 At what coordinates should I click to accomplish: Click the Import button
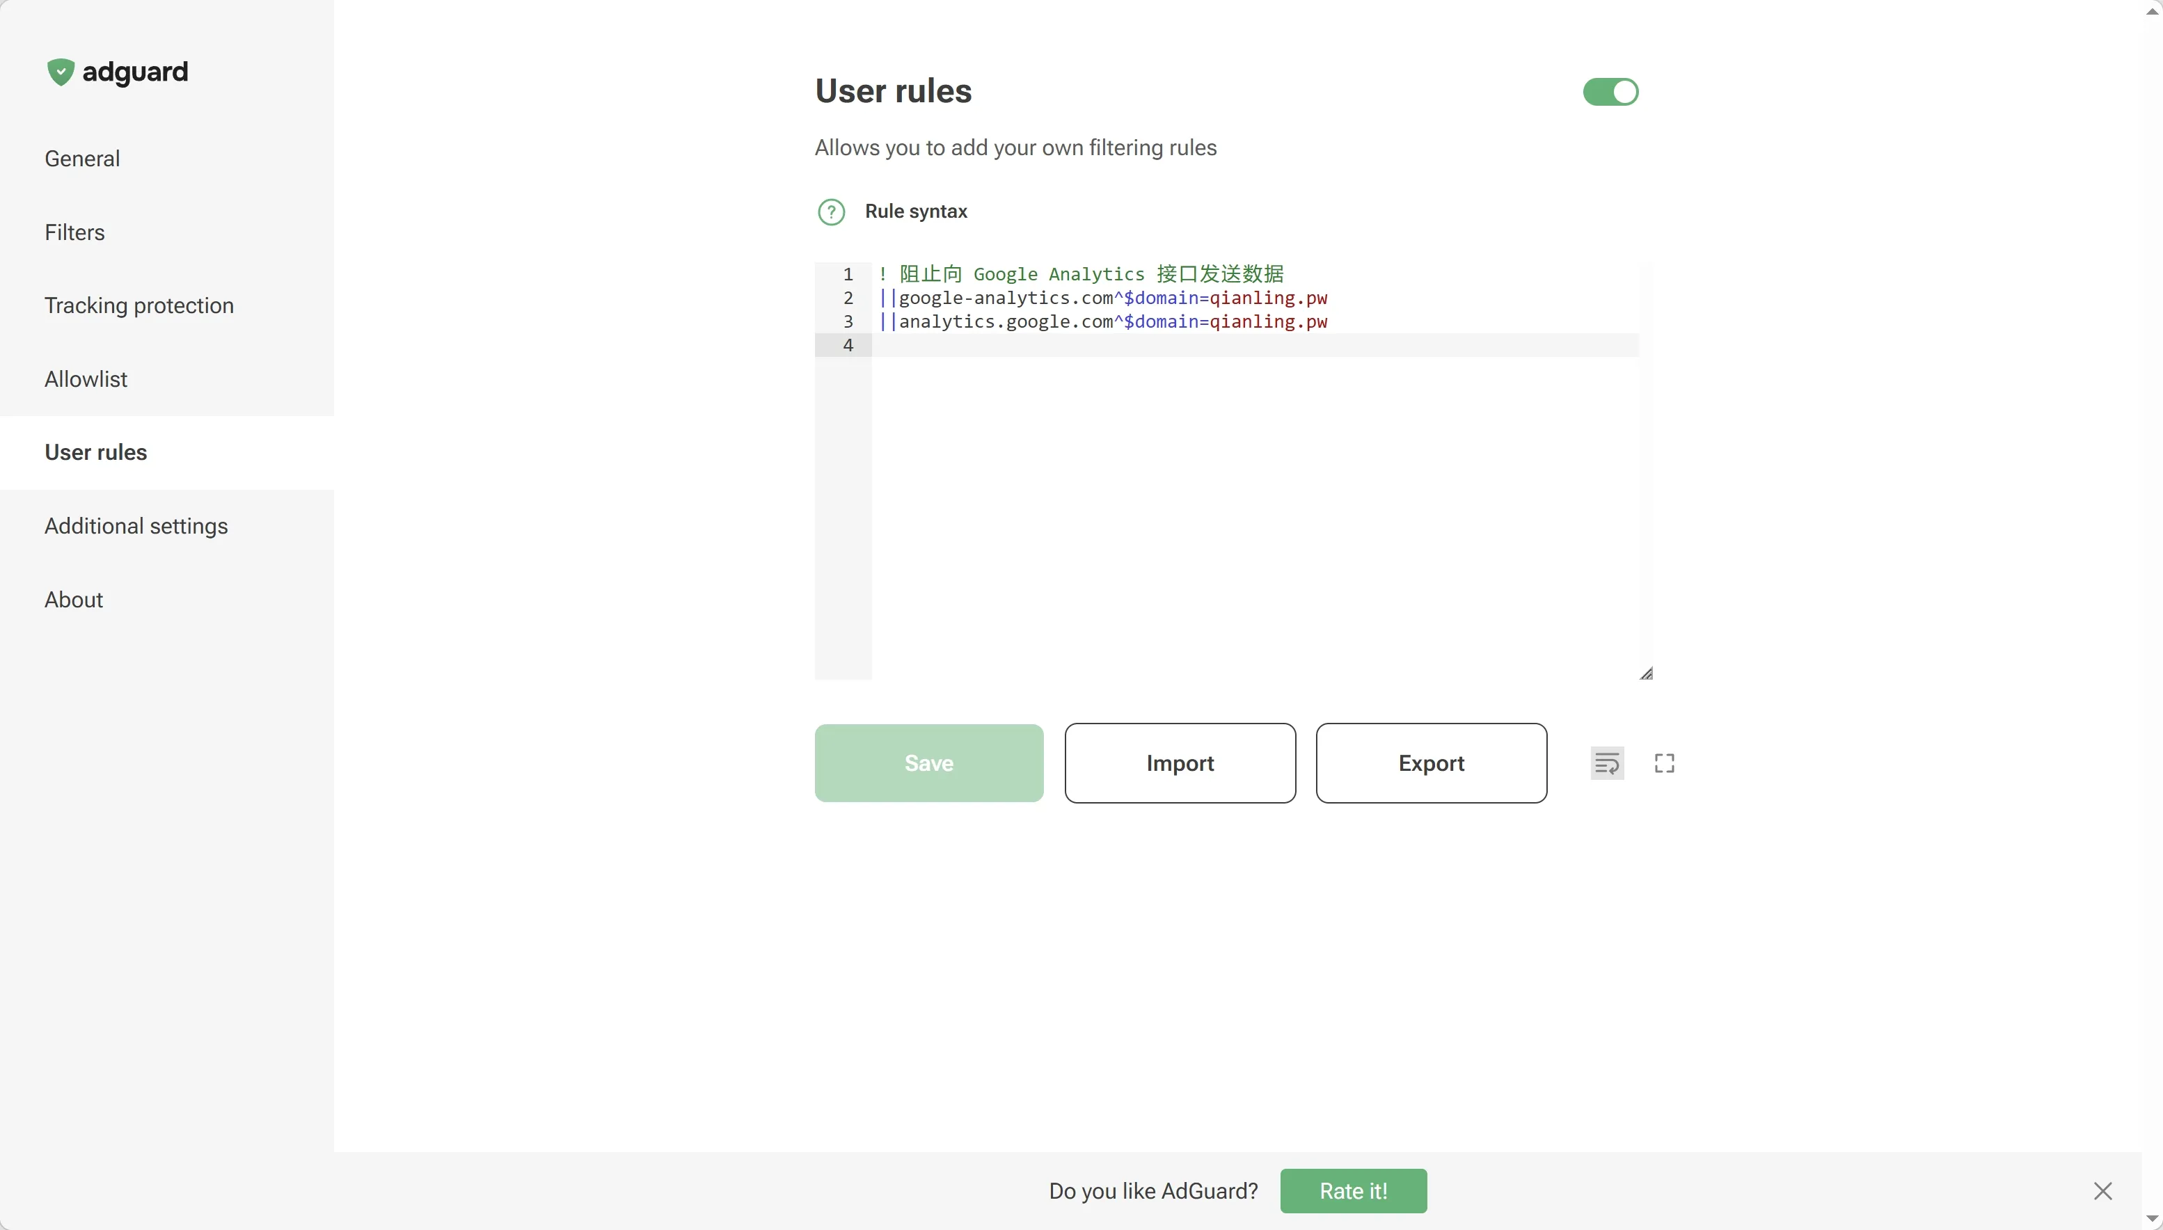point(1180,762)
